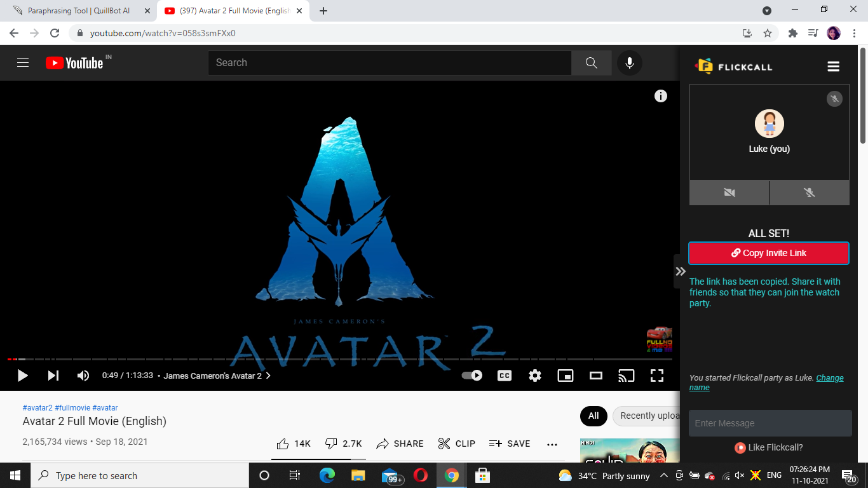Open Opera browser from taskbar
Viewport: 868px width, 488px height.
420,475
